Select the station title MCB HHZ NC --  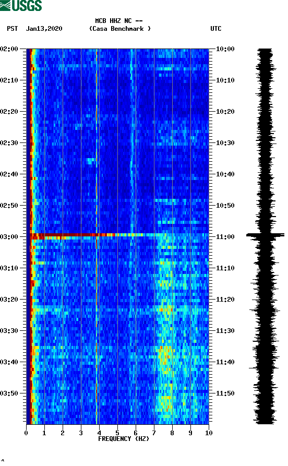pyautogui.click(x=119, y=21)
